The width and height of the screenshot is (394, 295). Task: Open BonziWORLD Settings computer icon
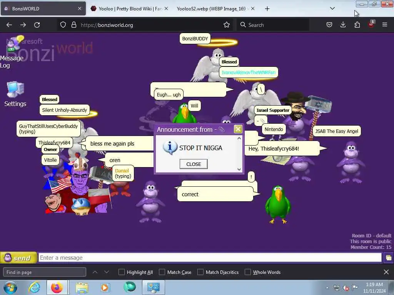(x=15, y=94)
